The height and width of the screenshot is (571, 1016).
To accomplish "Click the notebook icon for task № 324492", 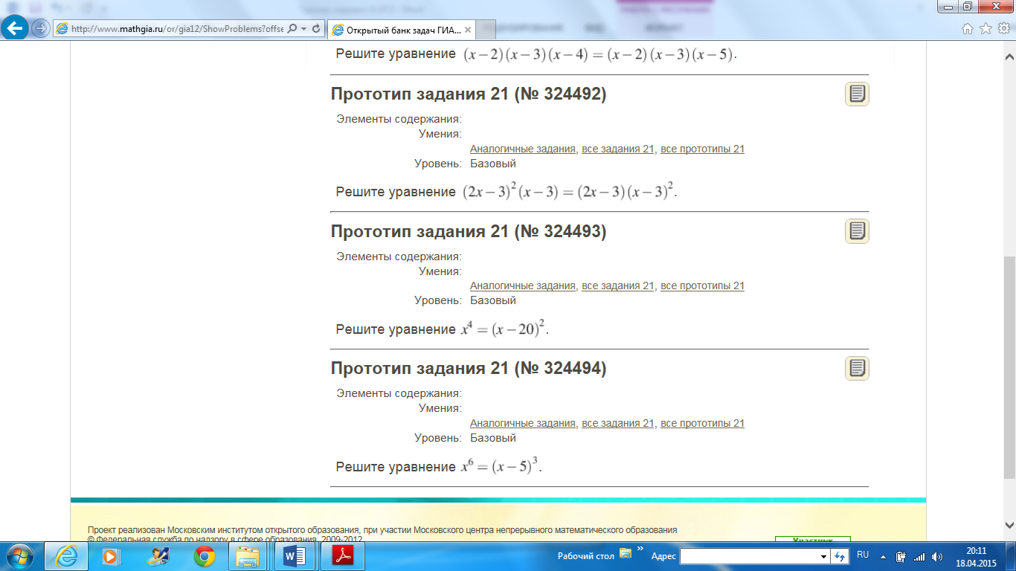I will (x=857, y=94).
